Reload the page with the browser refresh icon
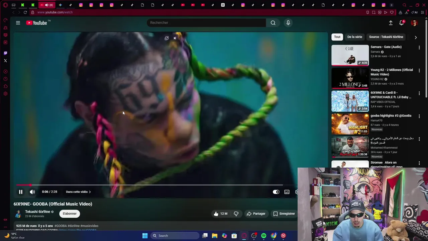 tap(25, 12)
